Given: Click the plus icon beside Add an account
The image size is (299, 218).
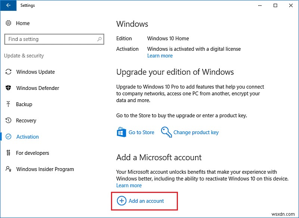Looking at the screenshot, I should (x=121, y=201).
